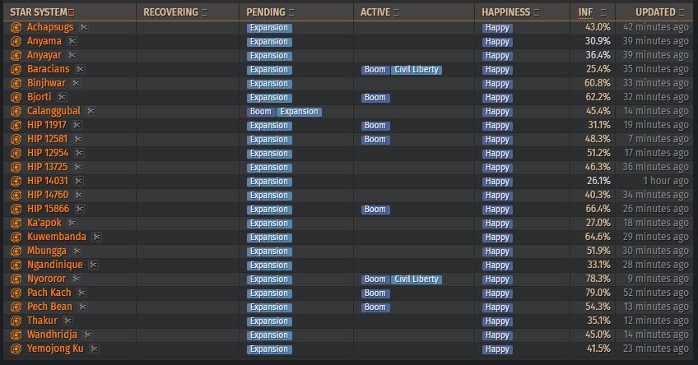This screenshot has height=365, width=698.
Task: Sort by the PENDING column header
Action: tap(266, 12)
